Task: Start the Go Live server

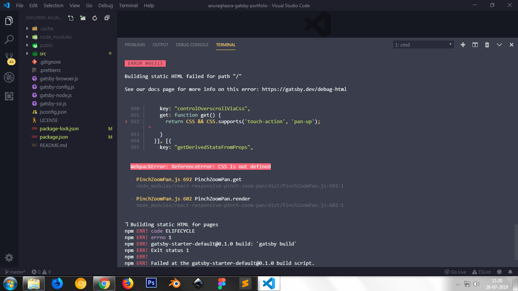Action: click(455, 272)
